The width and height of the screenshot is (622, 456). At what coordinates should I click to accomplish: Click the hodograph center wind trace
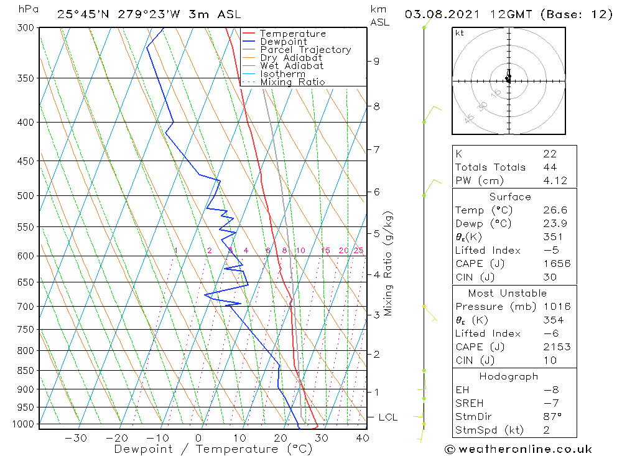pyautogui.click(x=509, y=77)
